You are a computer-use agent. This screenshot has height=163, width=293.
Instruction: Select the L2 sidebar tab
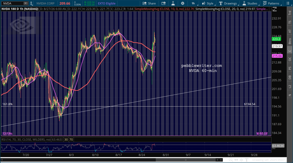(x=290, y=87)
